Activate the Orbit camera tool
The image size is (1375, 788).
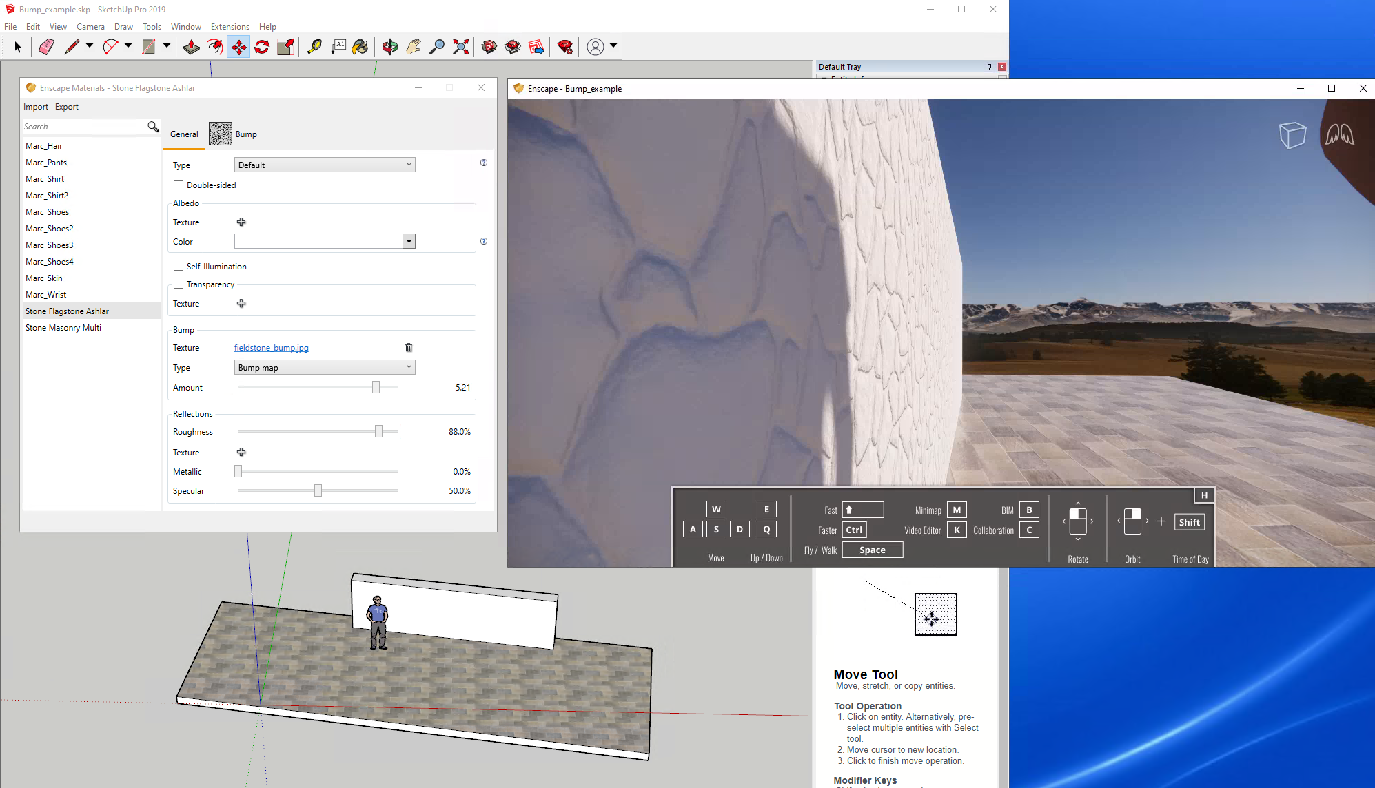[389, 47]
